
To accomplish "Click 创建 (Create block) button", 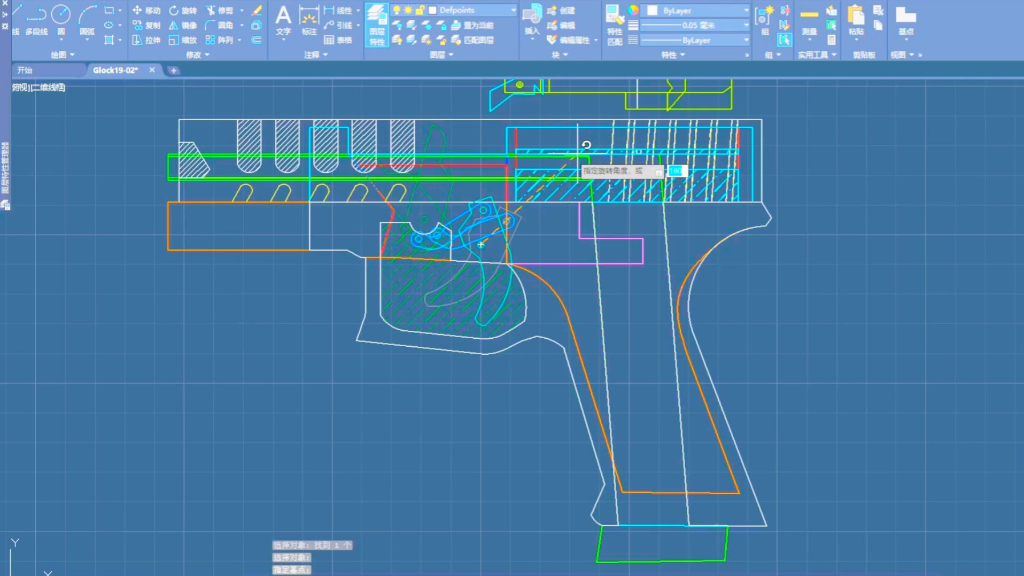I will pyautogui.click(x=562, y=10).
